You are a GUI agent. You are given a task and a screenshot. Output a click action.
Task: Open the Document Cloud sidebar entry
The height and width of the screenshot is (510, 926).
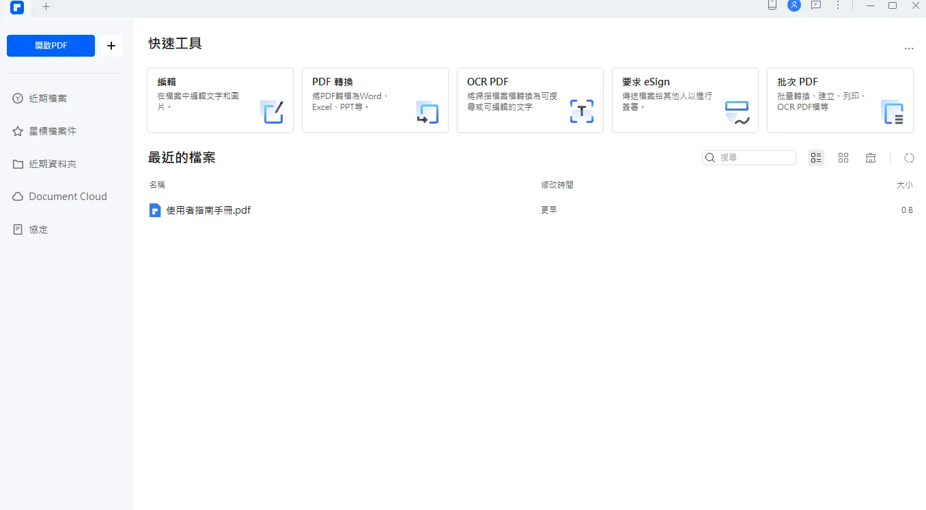pyautogui.click(x=66, y=196)
